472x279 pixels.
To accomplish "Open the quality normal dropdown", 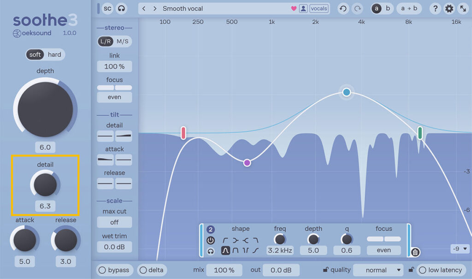I will pyautogui.click(x=378, y=270).
